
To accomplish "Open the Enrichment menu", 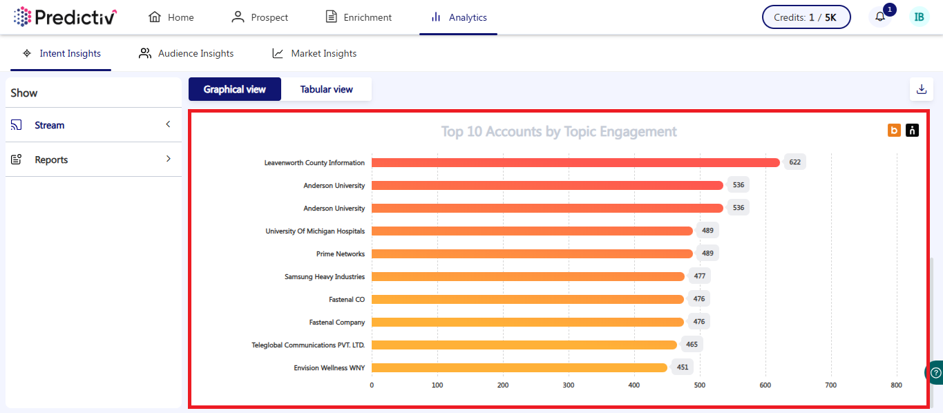I will pyautogui.click(x=359, y=17).
